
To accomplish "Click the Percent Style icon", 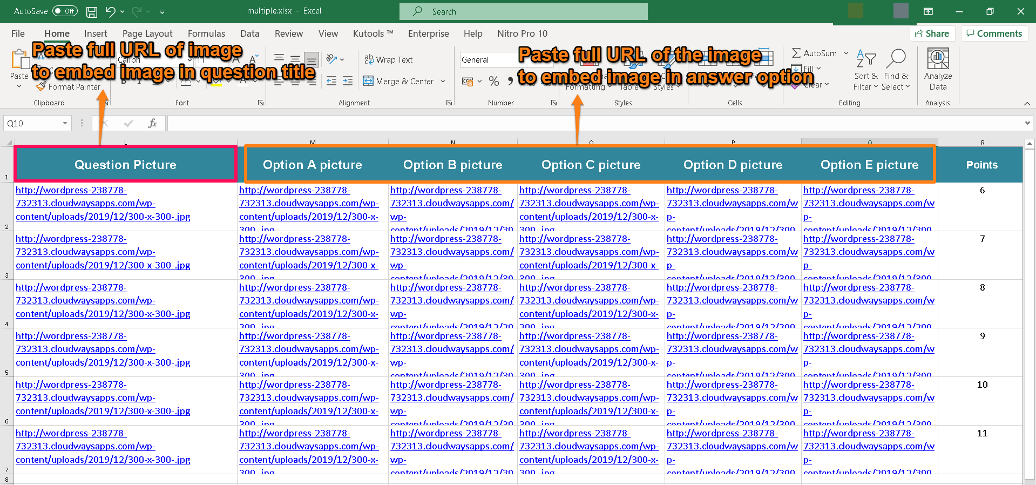I will point(493,82).
